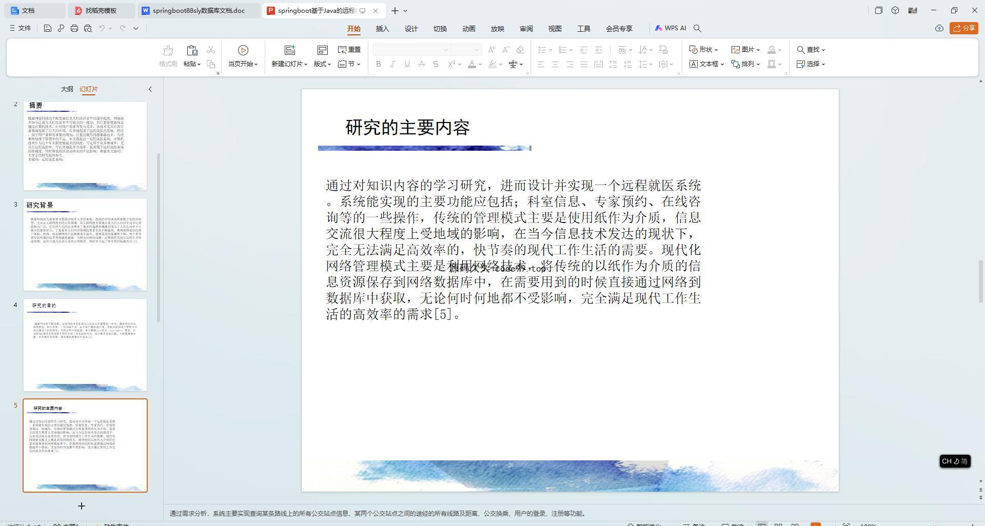
Task: Align text left
Action: click(x=541, y=64)
